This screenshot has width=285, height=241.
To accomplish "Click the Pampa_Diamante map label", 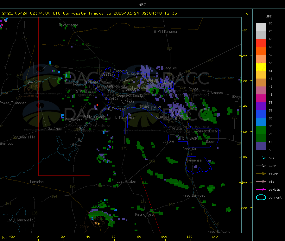I will click(x=13, y=103).
